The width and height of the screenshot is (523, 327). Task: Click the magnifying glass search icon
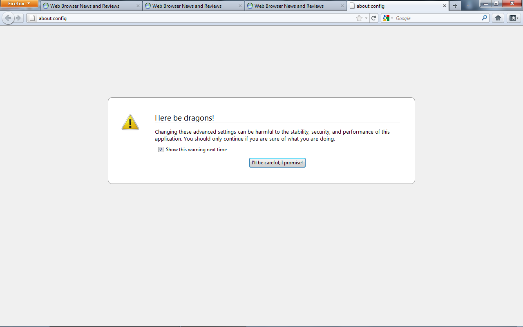[x=485, y=18]
